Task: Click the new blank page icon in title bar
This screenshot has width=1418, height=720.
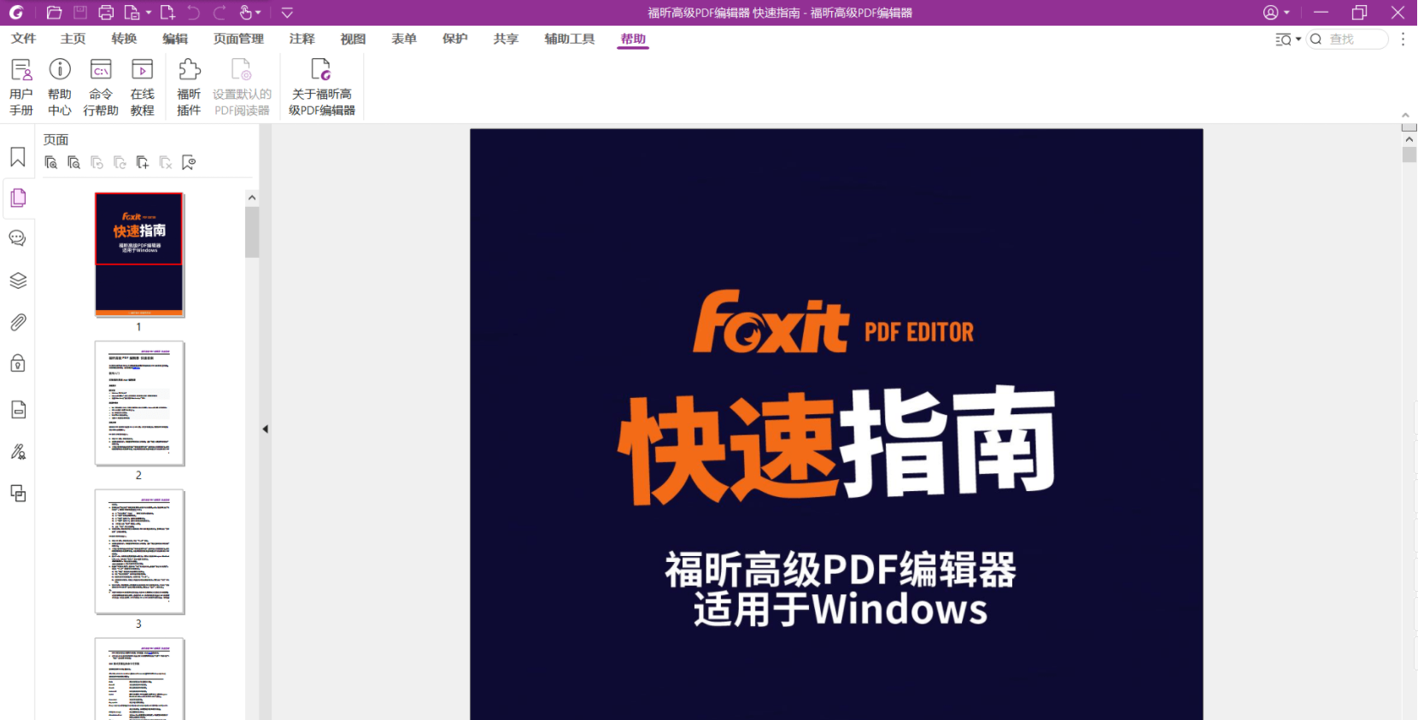Action: pos(167,12)
